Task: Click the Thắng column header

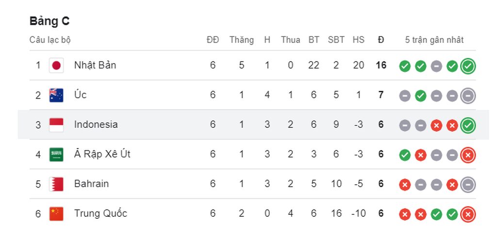Action: click(x=242, y=40)
